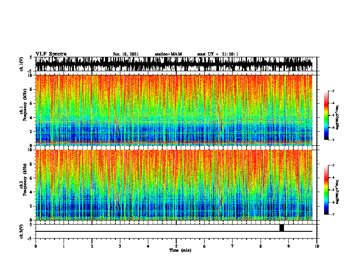The width and height of the screenshot is (357, 276).
Task: Click the ch.1 spectrogram whistler trace near 6.5 min
Action: (x=220, y=123)
